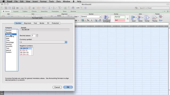170x95 pixels.
Task: Click the theme Fonts Aa icon
Action: [160, 20]
